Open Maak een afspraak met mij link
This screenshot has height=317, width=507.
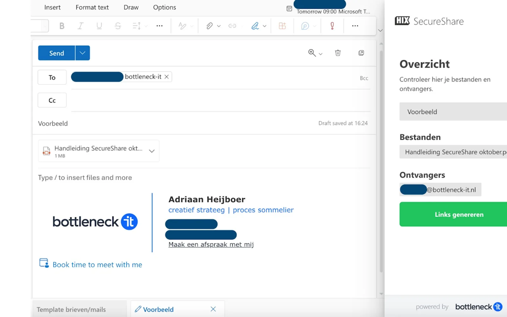211,244
